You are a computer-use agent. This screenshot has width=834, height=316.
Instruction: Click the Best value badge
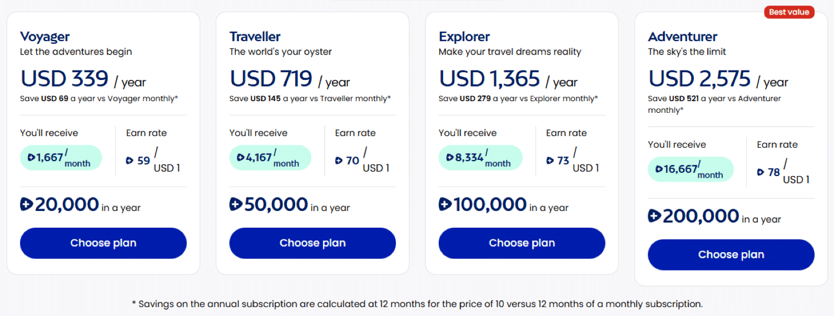789,12
